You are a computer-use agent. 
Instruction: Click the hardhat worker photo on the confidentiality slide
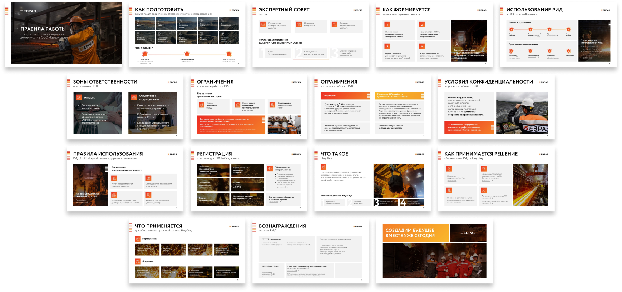(x=522, y=113)
